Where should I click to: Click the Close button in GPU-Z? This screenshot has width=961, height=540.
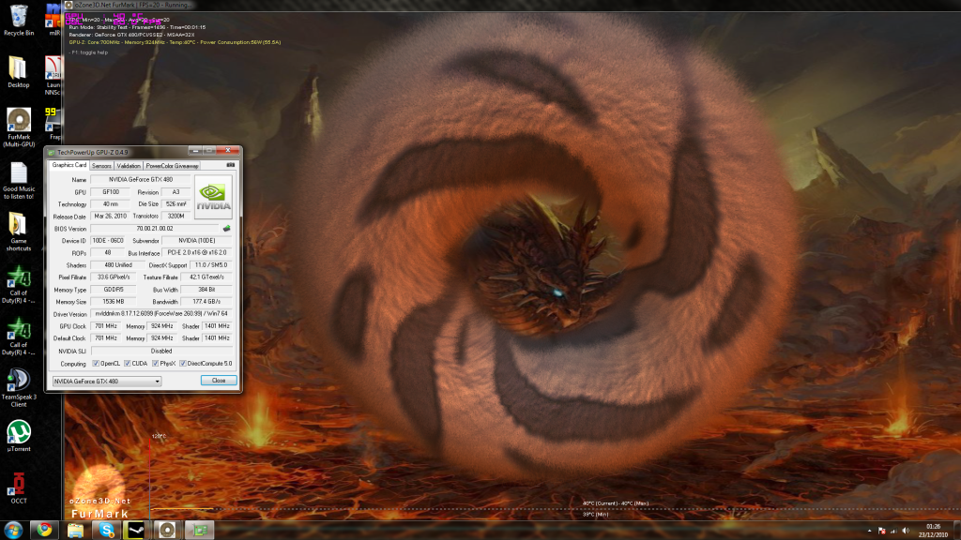pos(219,381)
